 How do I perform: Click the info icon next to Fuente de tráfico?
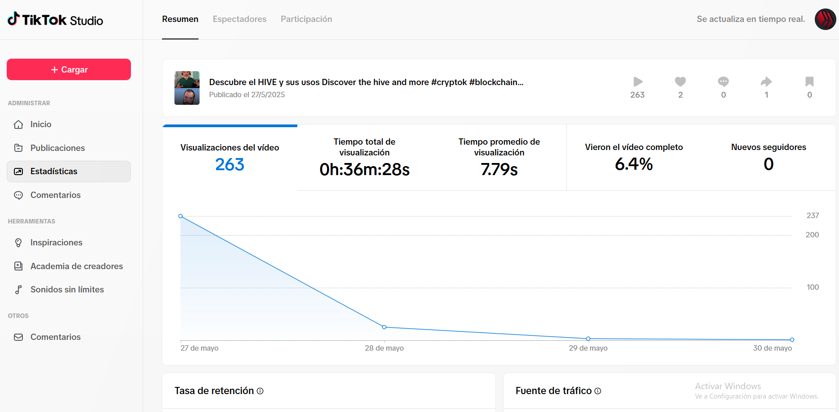tap(598, 391)
